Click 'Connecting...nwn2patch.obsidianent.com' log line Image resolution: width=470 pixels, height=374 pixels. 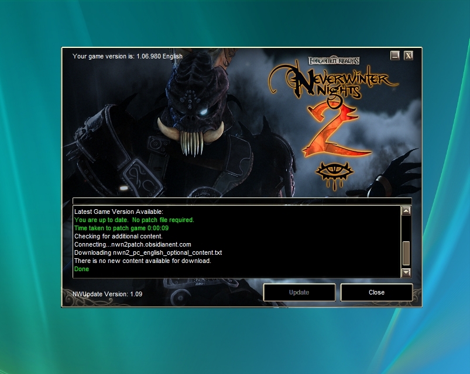tap(132, 244)
